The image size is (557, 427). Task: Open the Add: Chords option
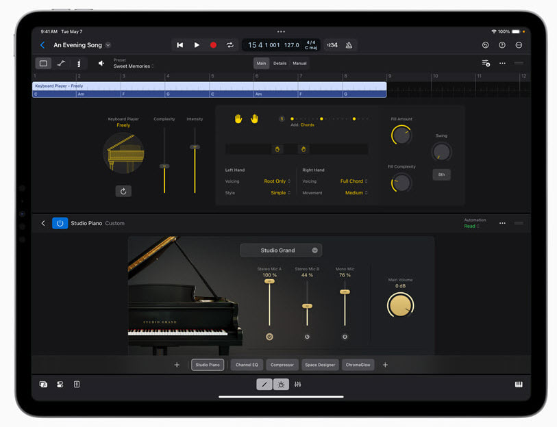[302, 125]
